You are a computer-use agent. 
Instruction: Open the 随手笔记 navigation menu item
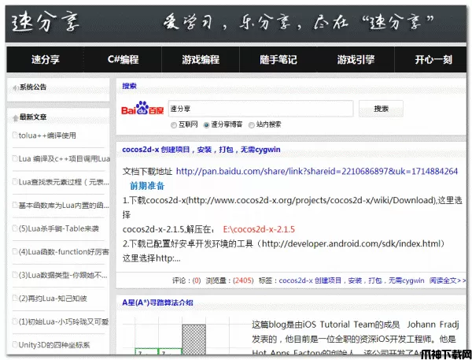[277, 60]
